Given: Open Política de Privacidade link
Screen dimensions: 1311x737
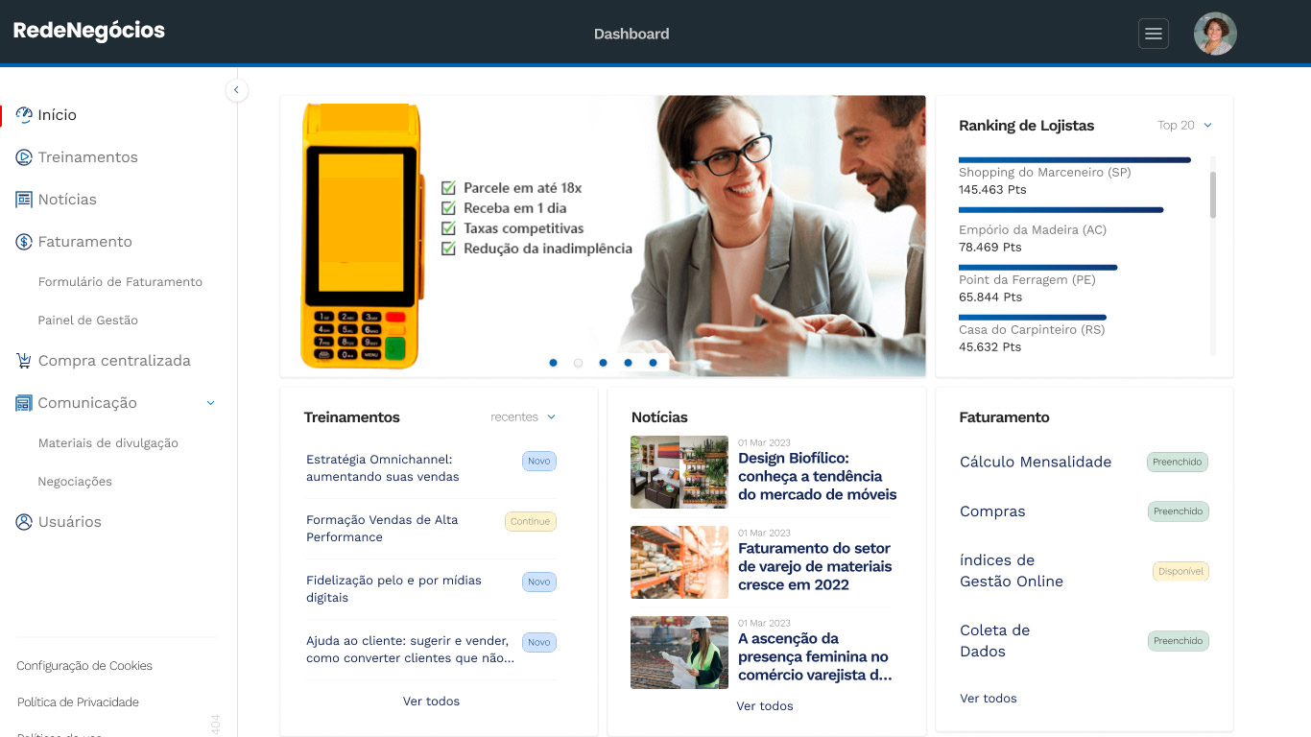Looking at the screenshot, I should coord(78,702).
